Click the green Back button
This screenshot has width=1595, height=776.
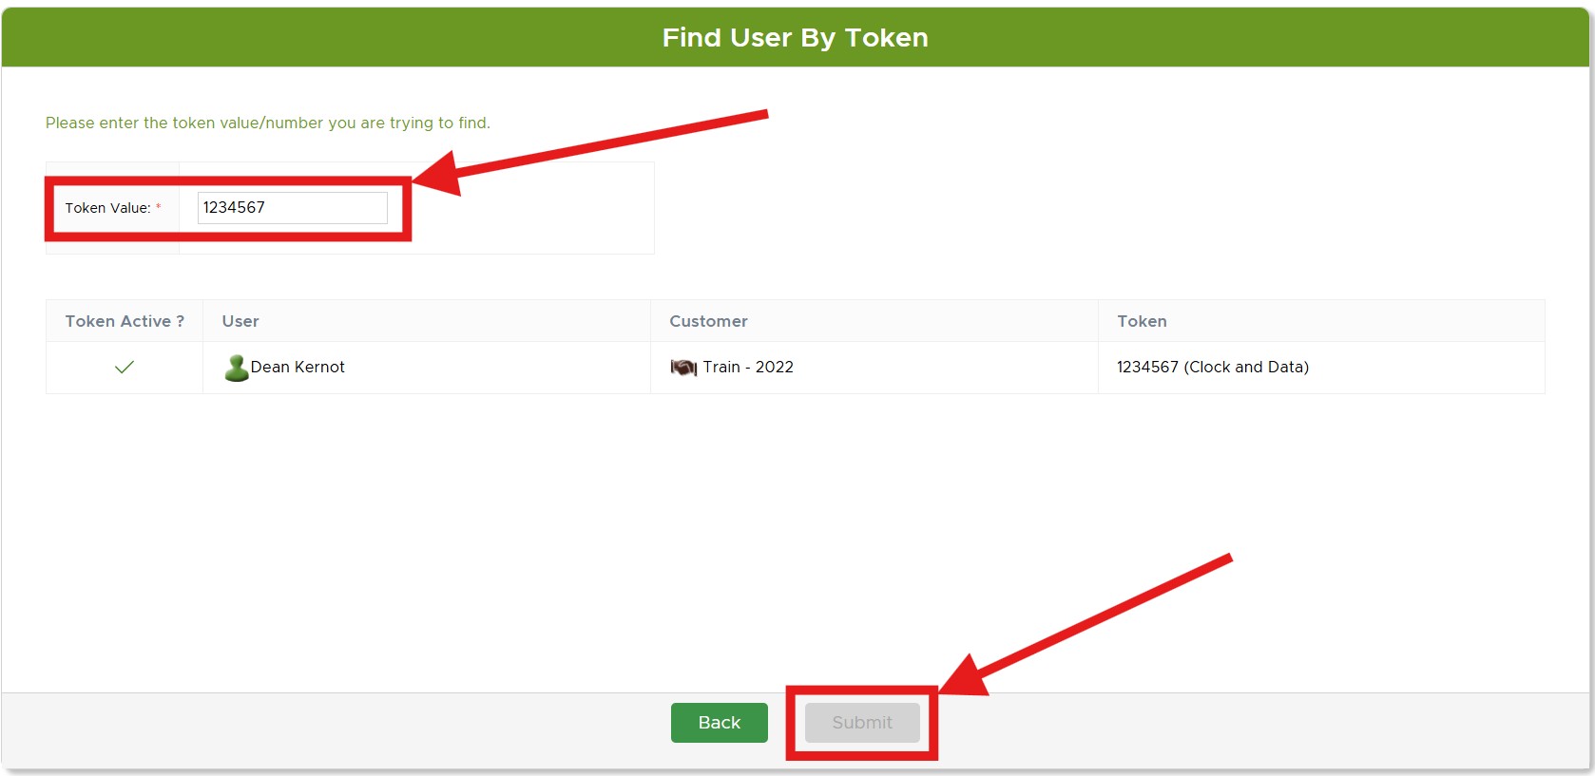[720, 723]
